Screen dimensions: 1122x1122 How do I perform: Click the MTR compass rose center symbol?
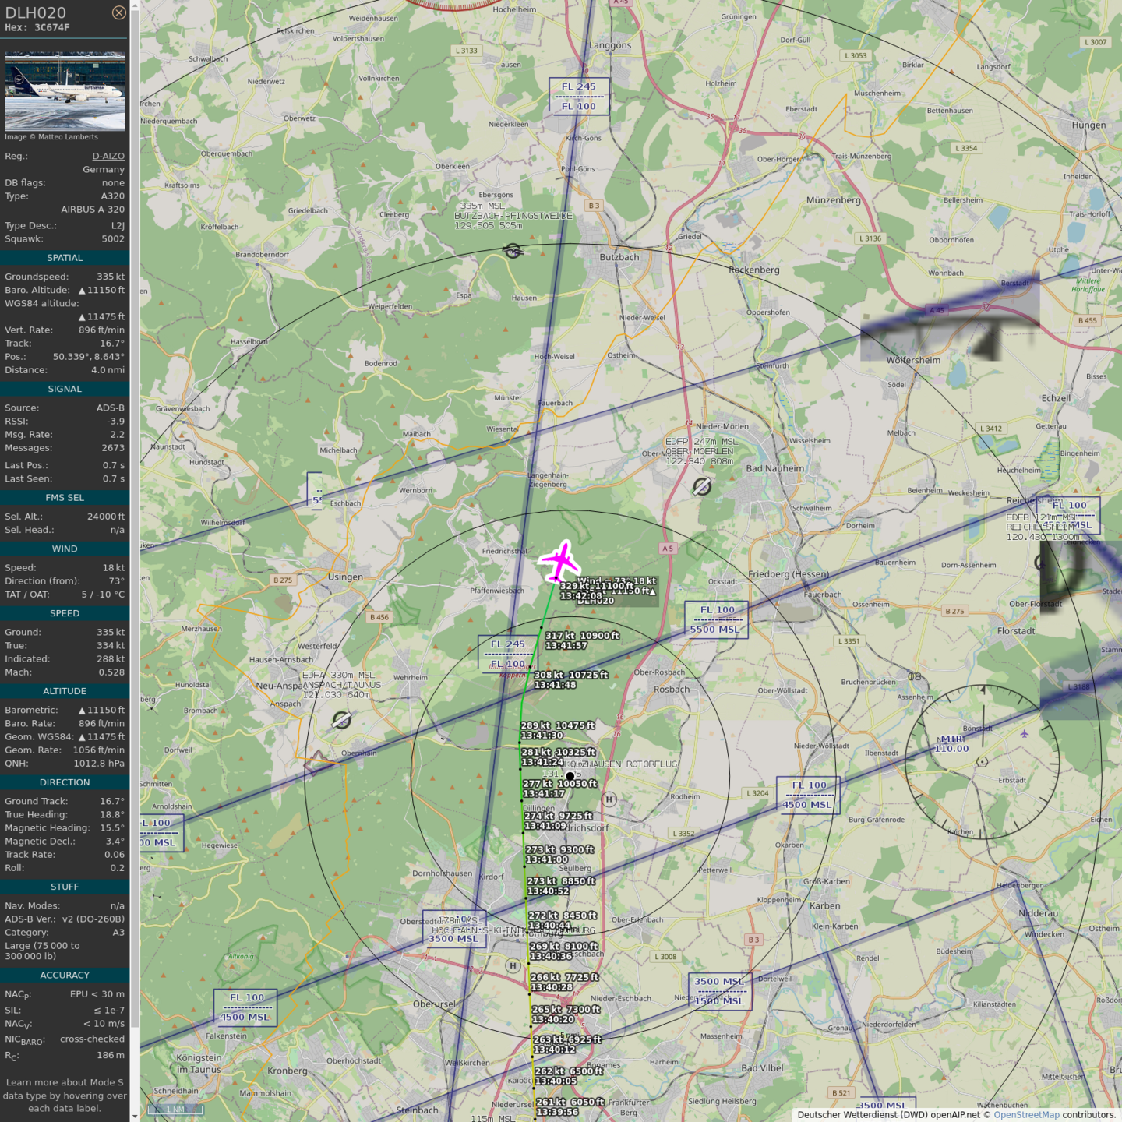pyautogui.click(x=983, y=762)
